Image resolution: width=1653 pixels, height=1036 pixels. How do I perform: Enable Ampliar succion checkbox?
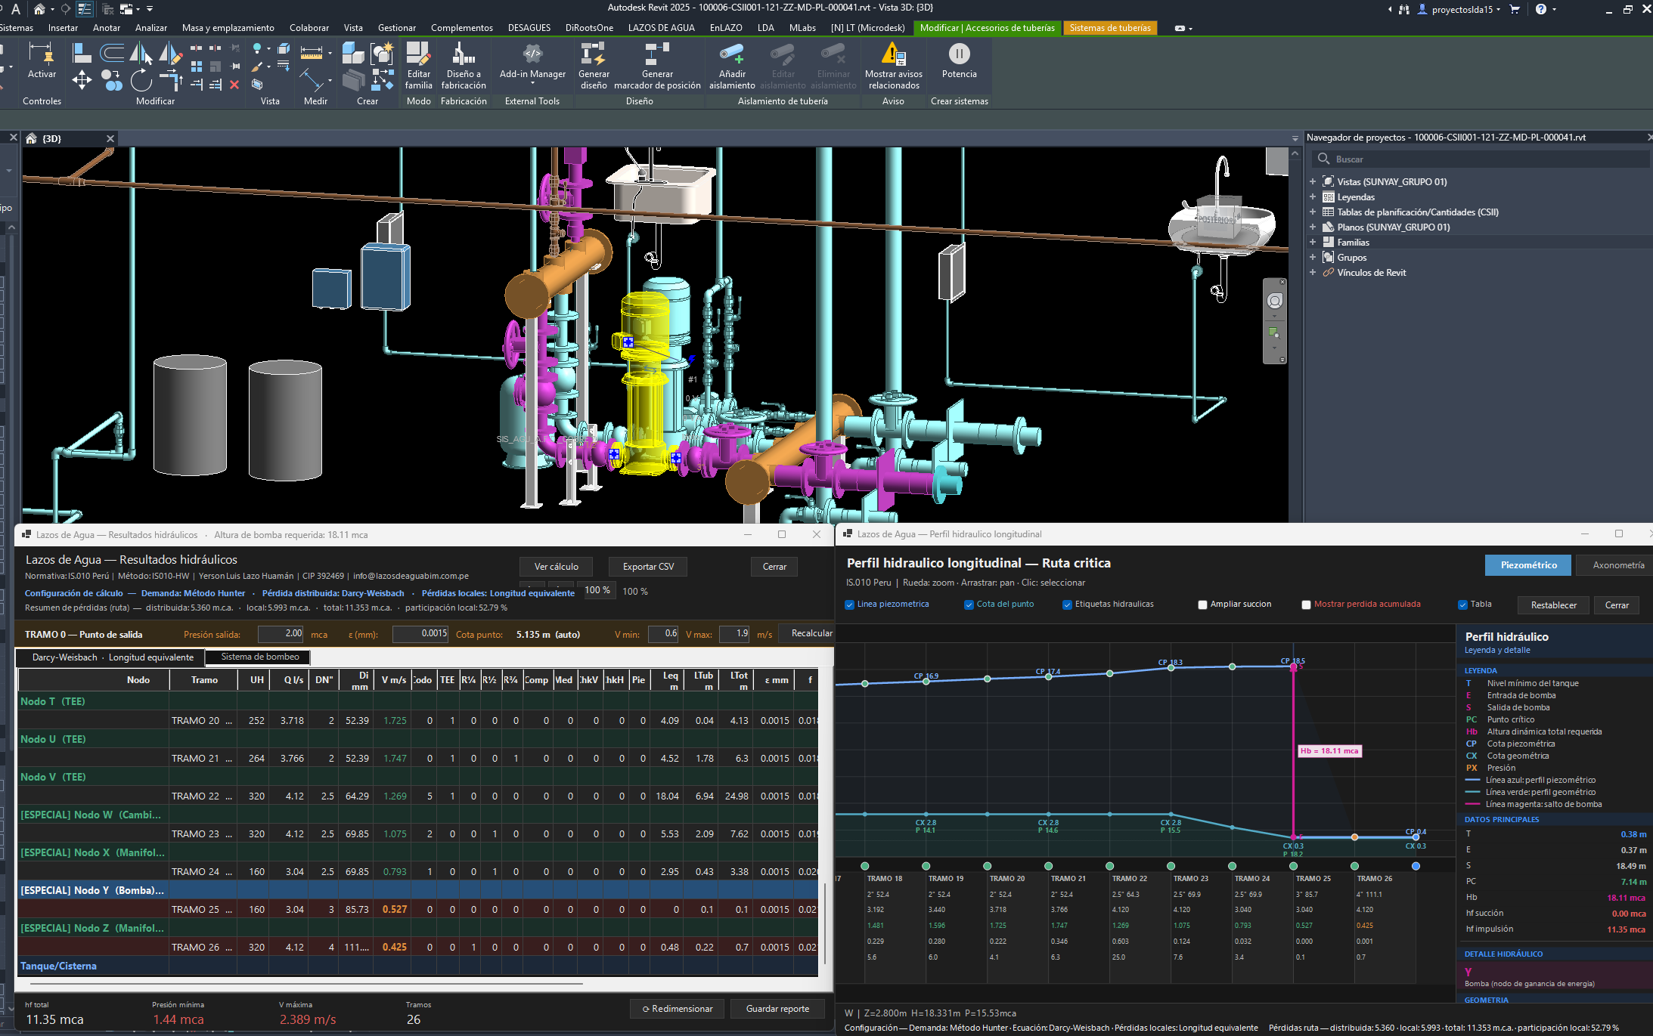pos(1202,605)
